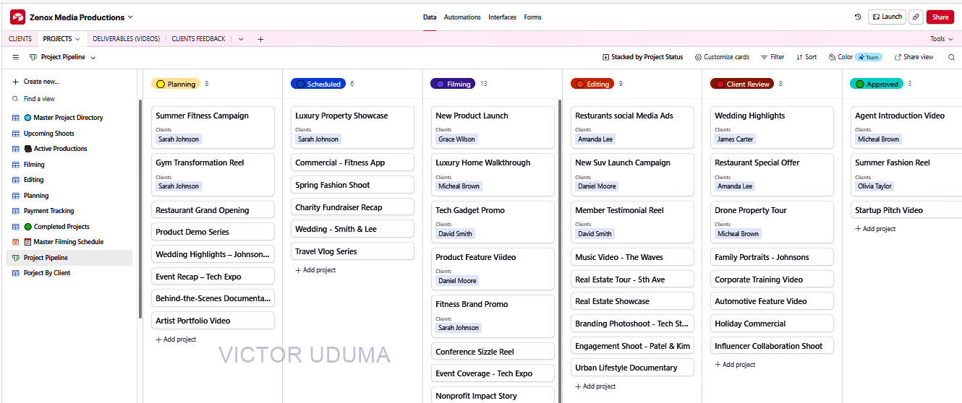
Task: Toggle the sidebar hamburger menu icon
Action: click(x=16, y=57)
